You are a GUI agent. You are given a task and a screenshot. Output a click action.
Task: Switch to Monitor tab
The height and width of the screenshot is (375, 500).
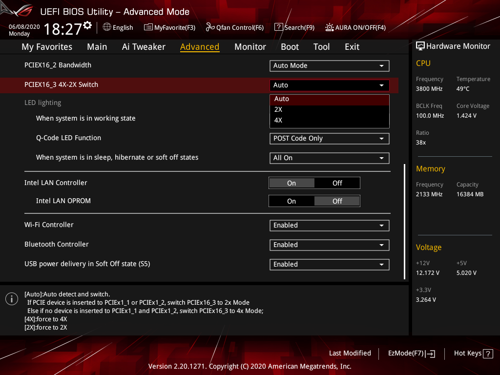point(250,47)
